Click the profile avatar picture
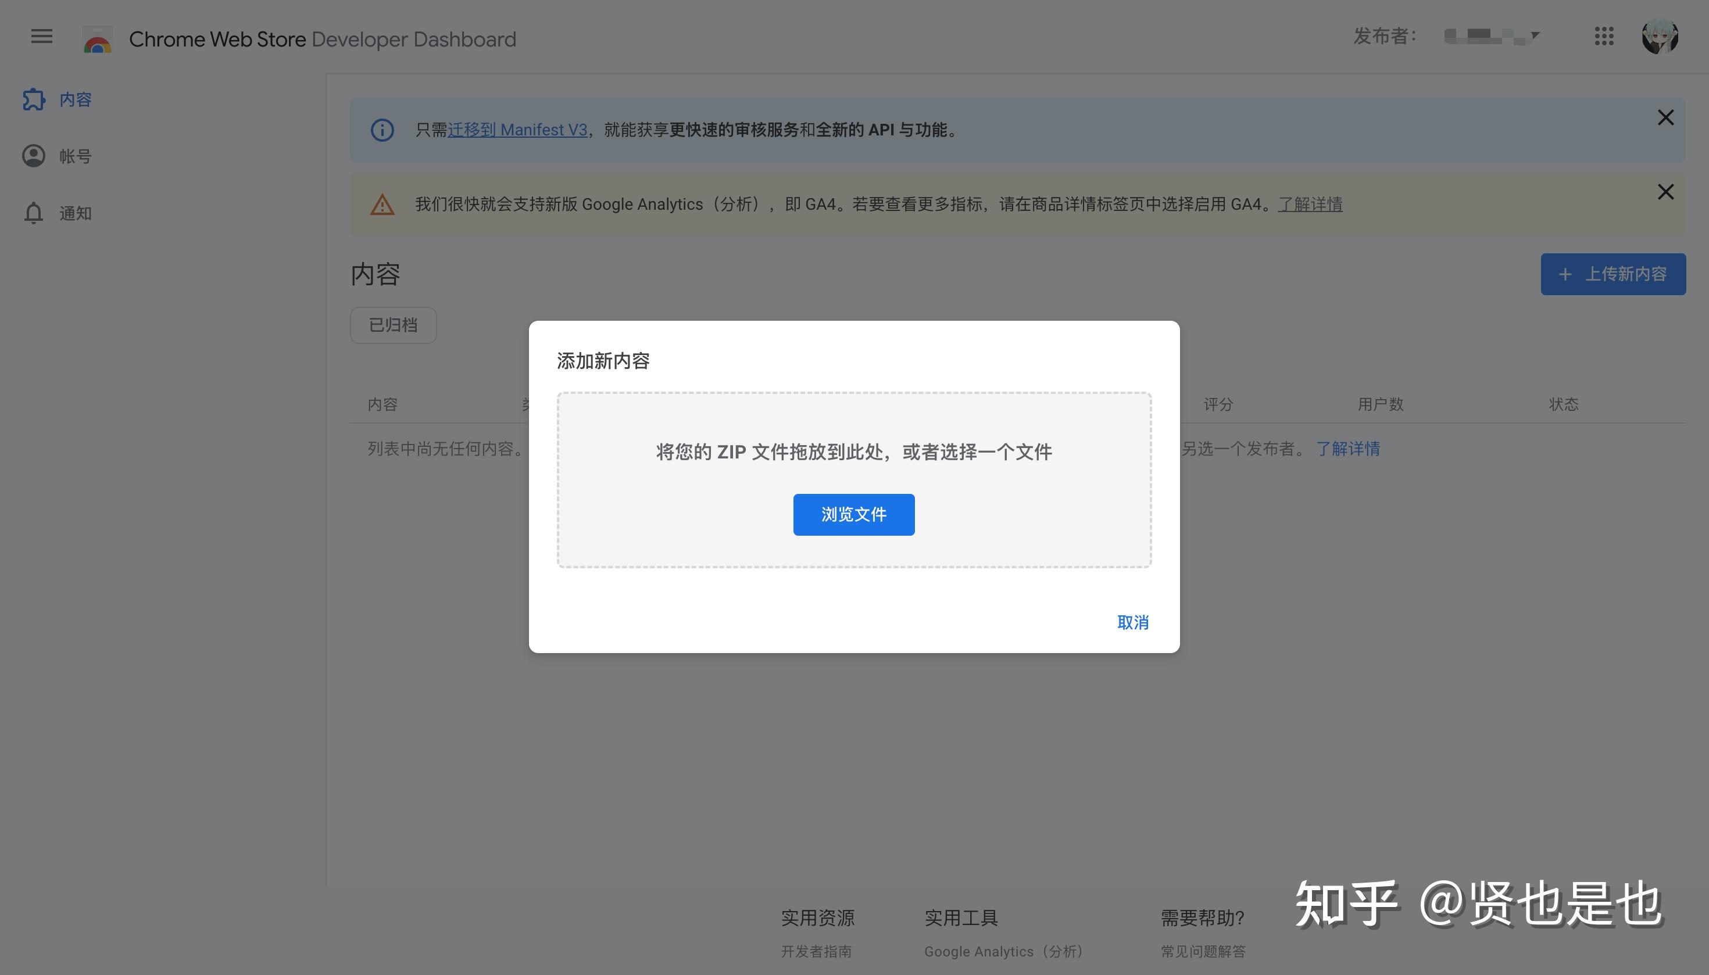Image resolution: width=1709 pixels, height=975 pixels. (1661, 37)
